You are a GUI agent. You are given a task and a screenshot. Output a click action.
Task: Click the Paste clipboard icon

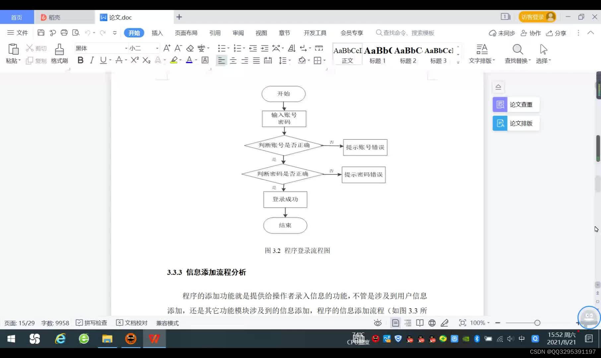[x=13, y=49]
